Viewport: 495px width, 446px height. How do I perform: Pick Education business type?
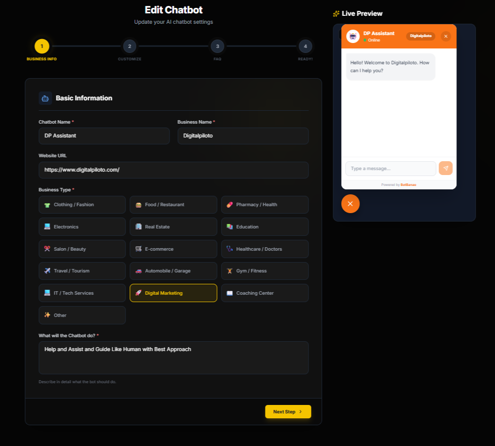tap(265, 226)
